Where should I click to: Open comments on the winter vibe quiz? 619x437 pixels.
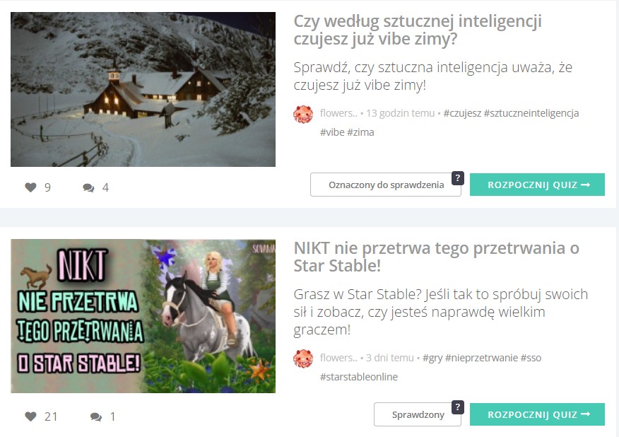pos(88,187)
